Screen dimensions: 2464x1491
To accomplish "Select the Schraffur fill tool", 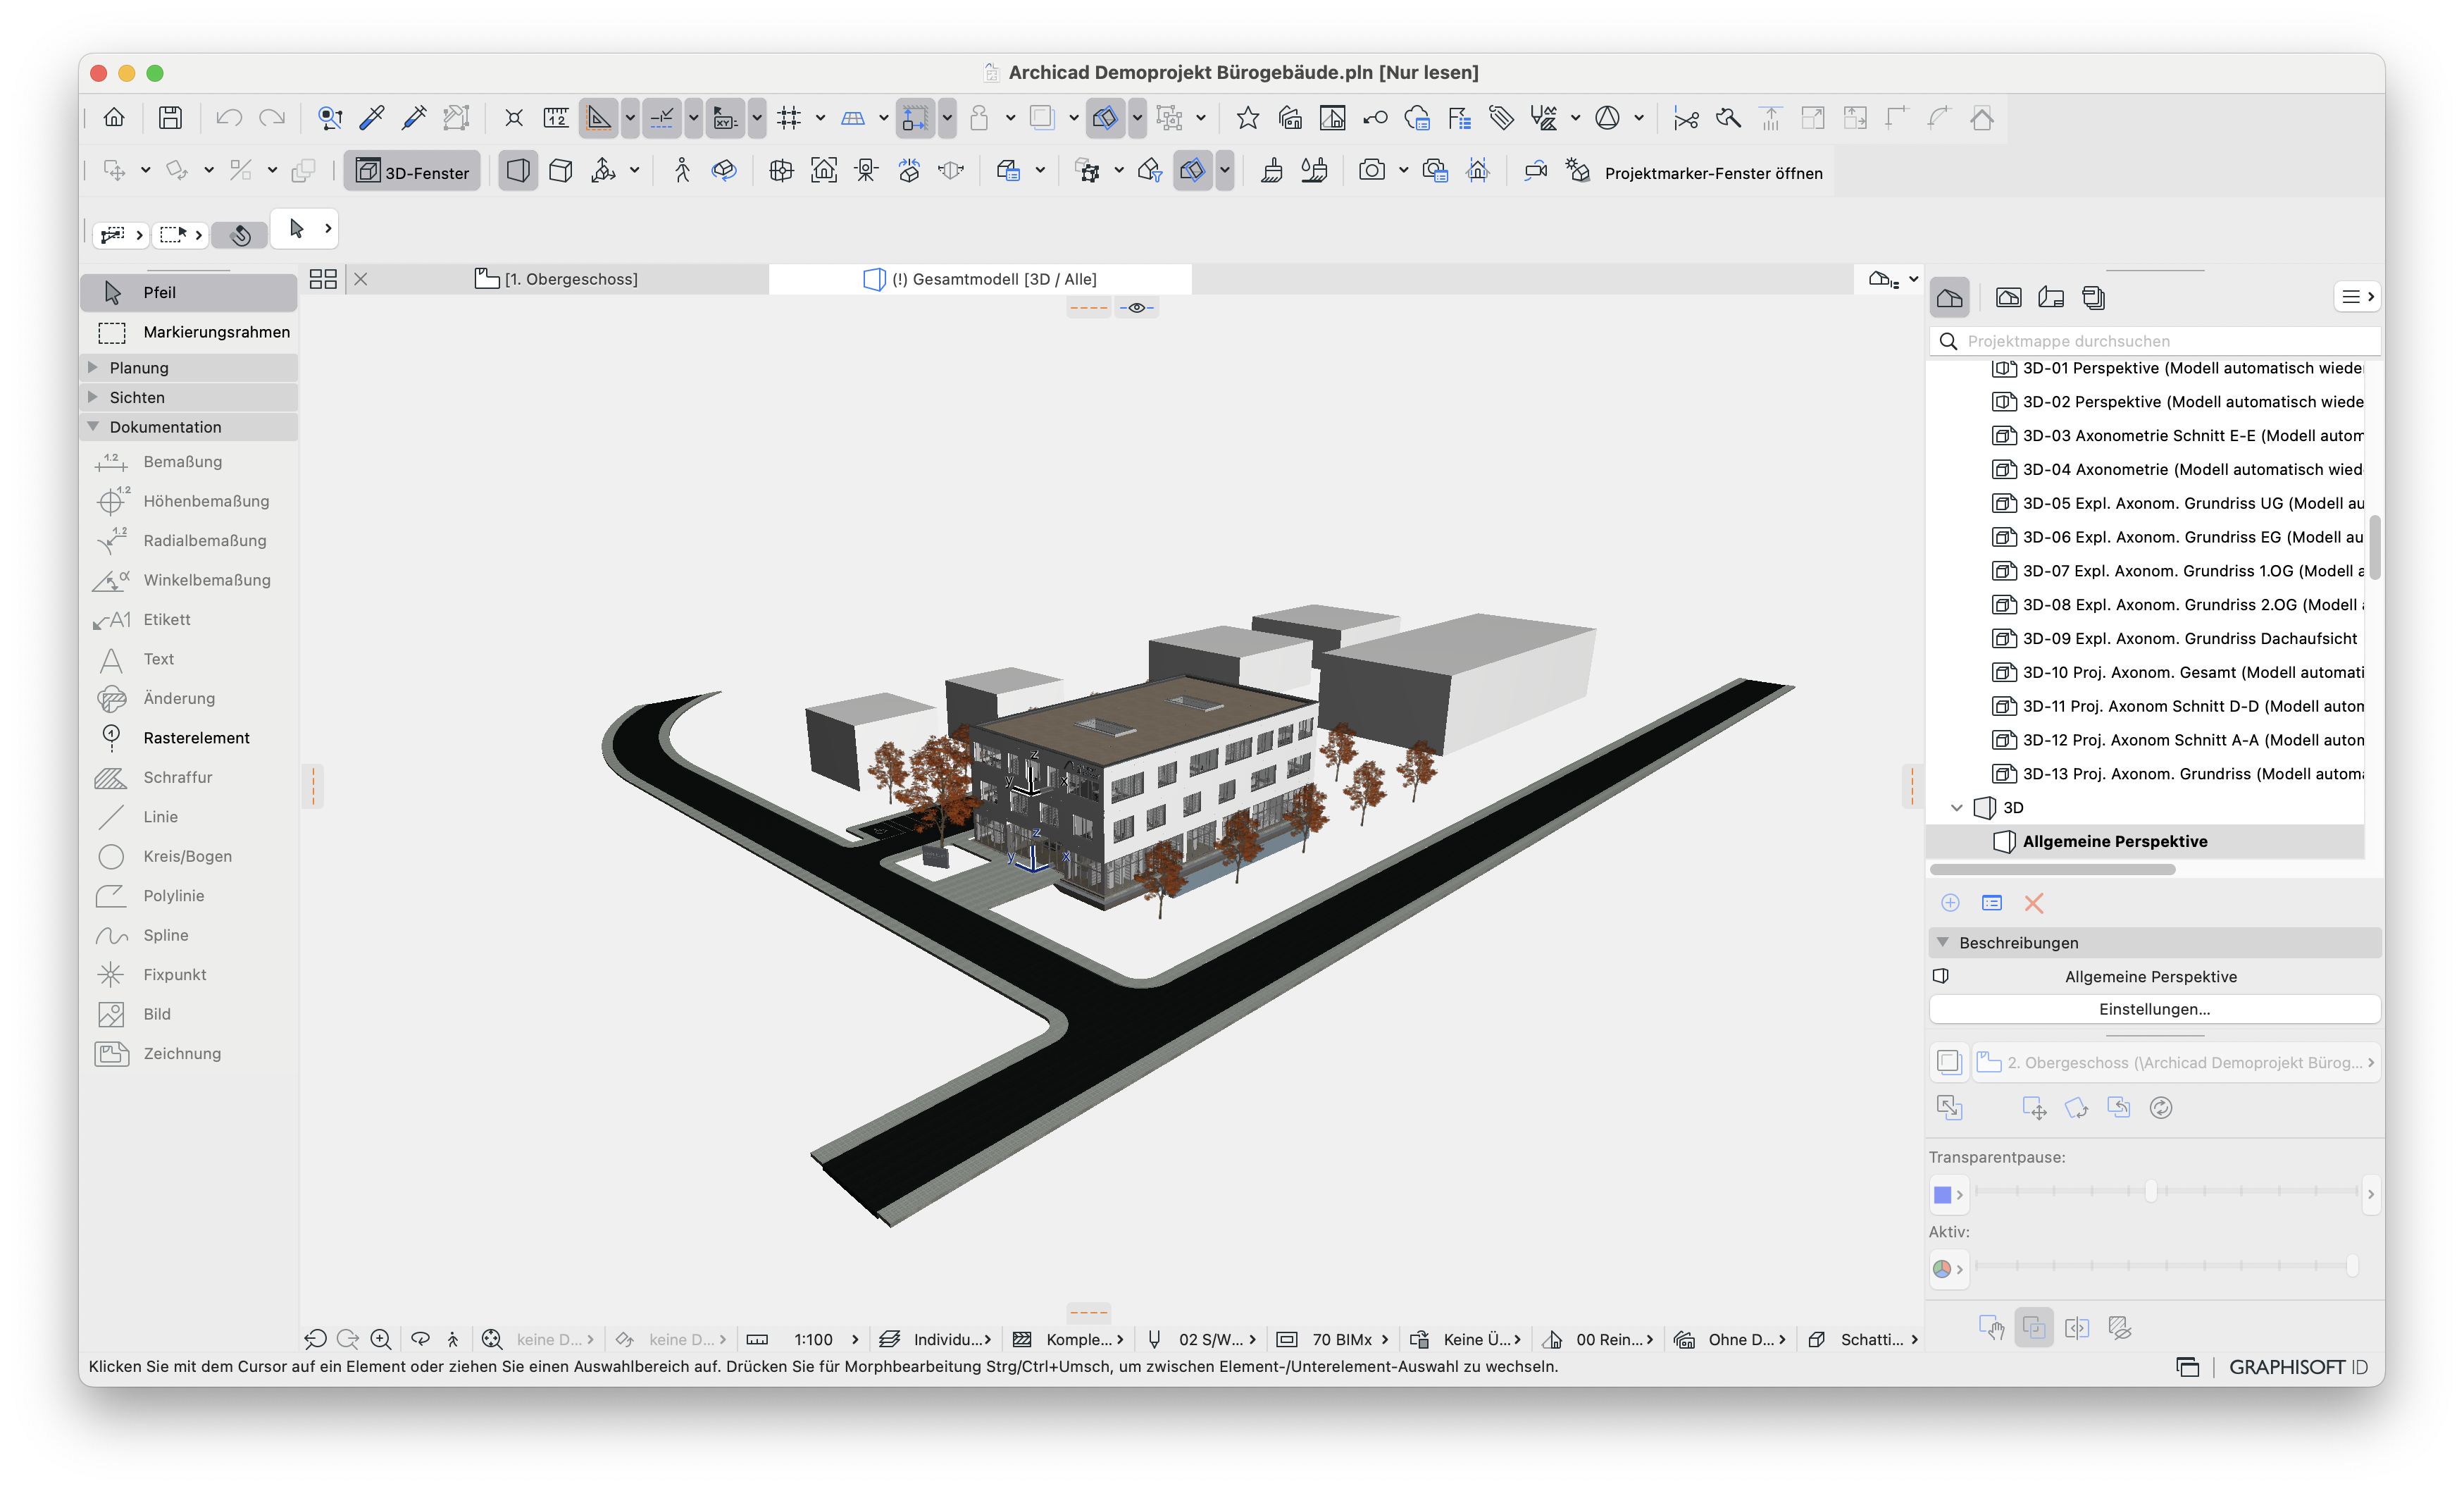I will (189, 777).
